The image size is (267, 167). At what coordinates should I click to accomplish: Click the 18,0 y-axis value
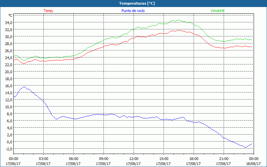9,79
